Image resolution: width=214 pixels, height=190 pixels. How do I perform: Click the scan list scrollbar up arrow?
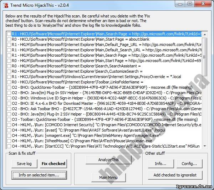[205, 35]
